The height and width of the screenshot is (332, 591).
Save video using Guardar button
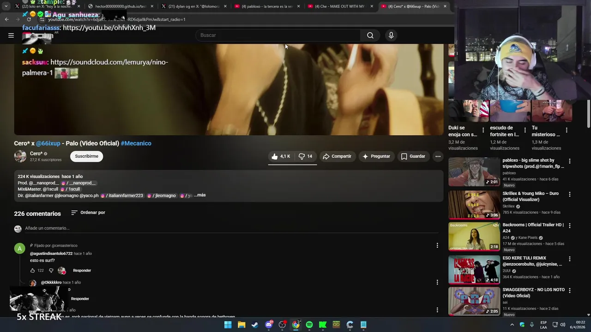[x=413, y=156]
